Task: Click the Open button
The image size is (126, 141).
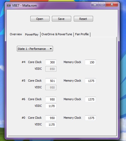Action: (40, 19)
